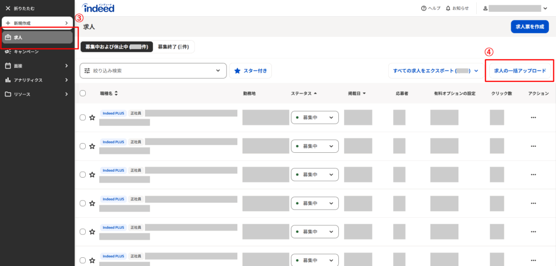Open action menu for fourth job row

pyautogui.click(x=533, y=204)
